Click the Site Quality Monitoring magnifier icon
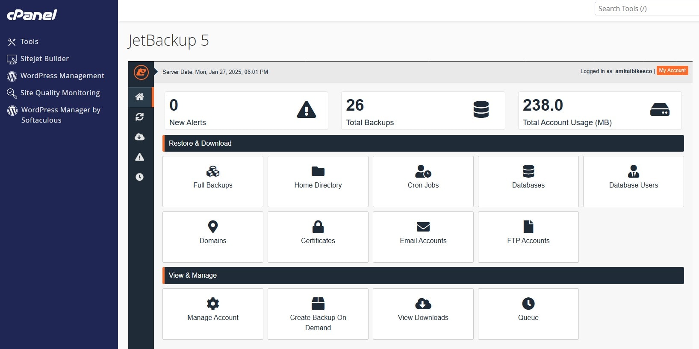The width and height of the screenshot is (699, 349). [12, 93]
